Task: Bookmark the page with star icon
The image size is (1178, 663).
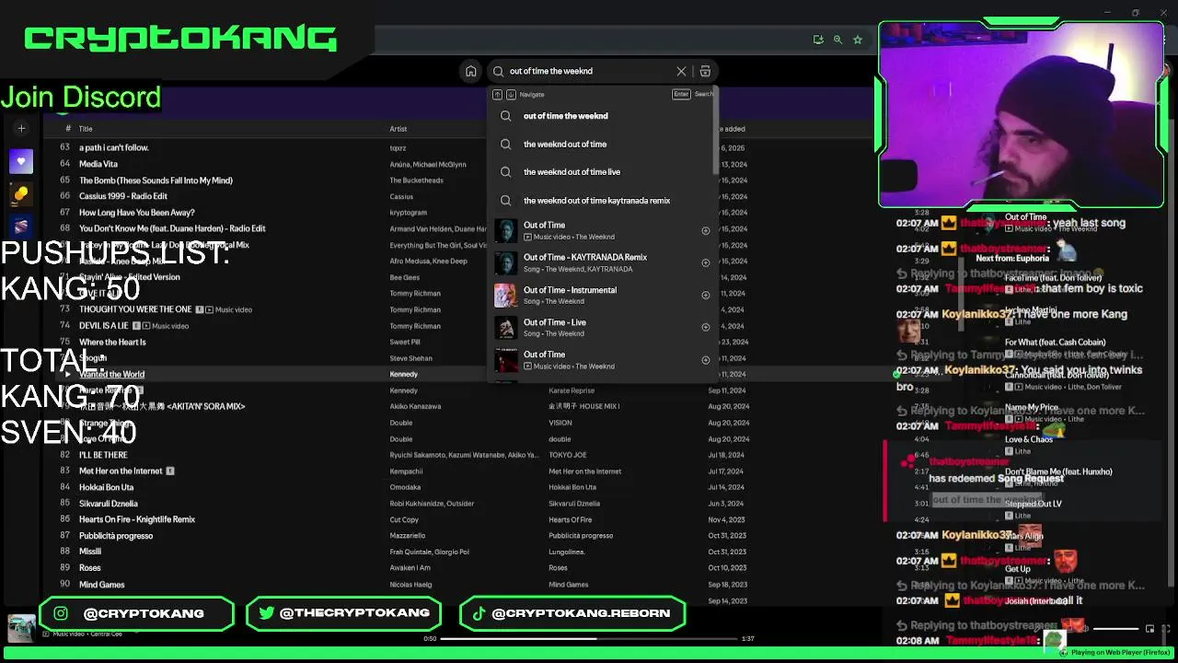Action: pos(858,40)
